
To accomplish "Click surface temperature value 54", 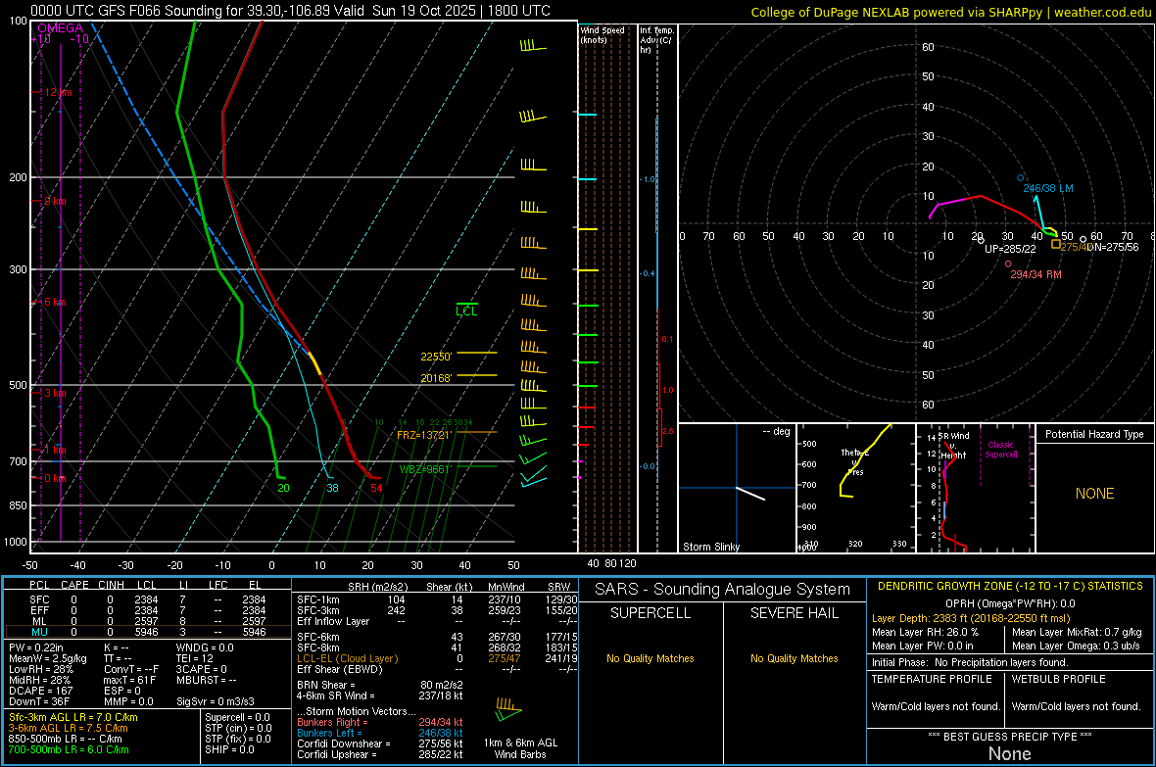I will [377, 488].
